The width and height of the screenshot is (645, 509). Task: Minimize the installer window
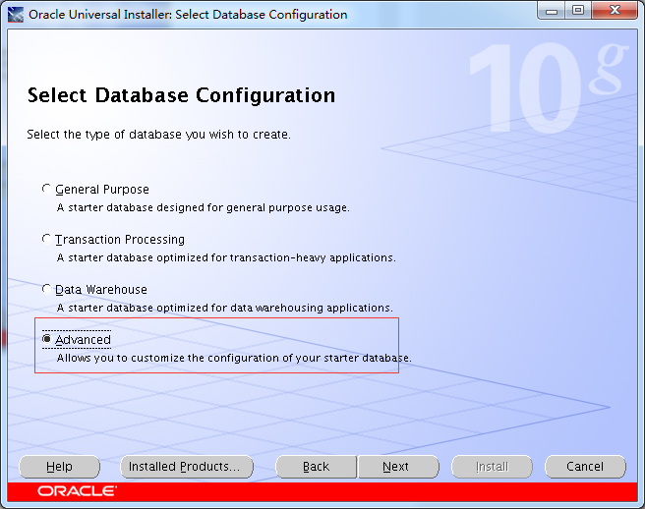click(x=552, y=11)
